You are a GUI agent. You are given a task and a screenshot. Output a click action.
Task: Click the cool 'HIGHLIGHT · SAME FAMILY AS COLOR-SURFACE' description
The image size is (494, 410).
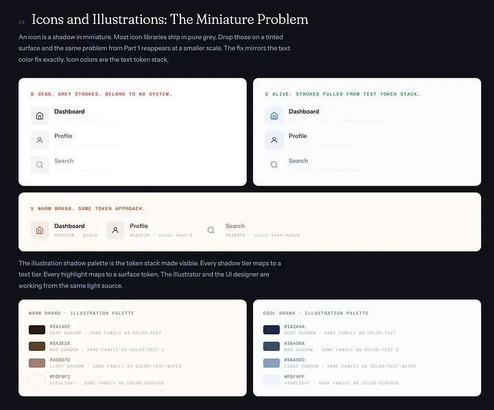point(342,383)
